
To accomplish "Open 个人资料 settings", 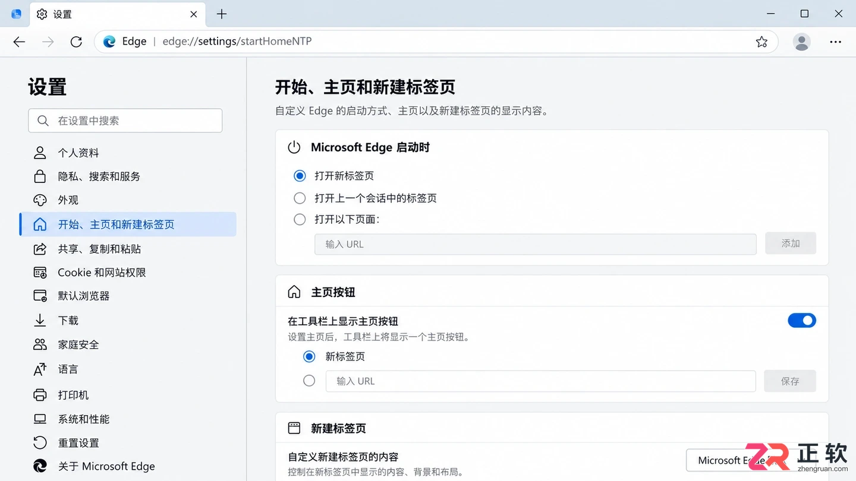I will [128, 153].
